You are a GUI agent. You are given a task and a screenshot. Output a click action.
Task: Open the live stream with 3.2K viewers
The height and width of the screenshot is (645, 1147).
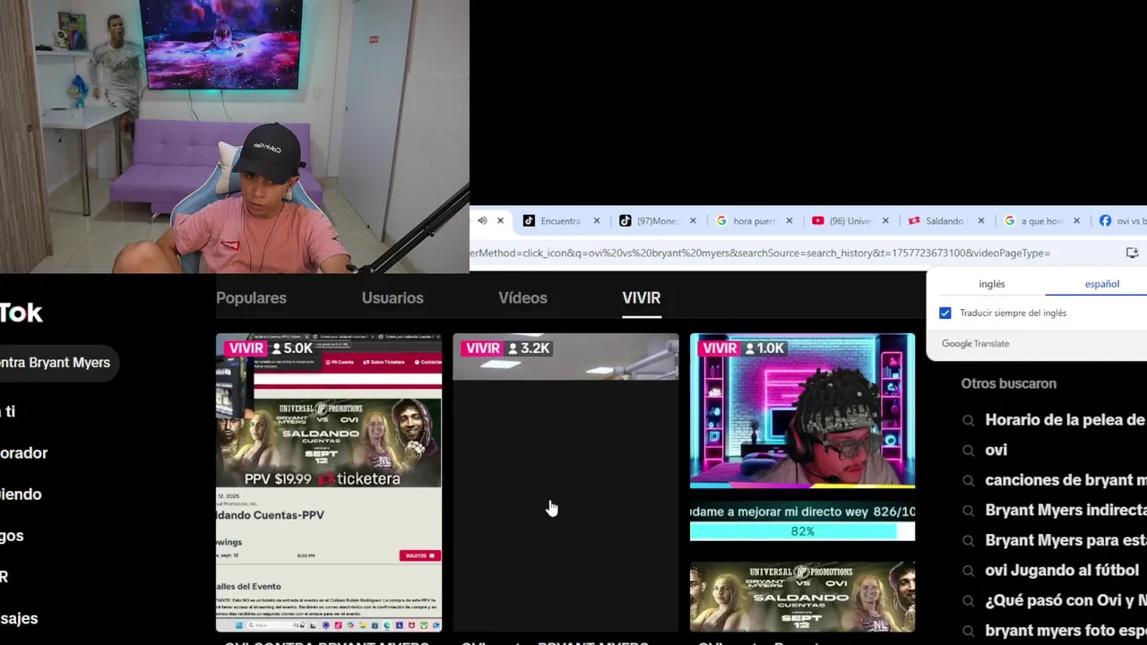pos(565,482)
